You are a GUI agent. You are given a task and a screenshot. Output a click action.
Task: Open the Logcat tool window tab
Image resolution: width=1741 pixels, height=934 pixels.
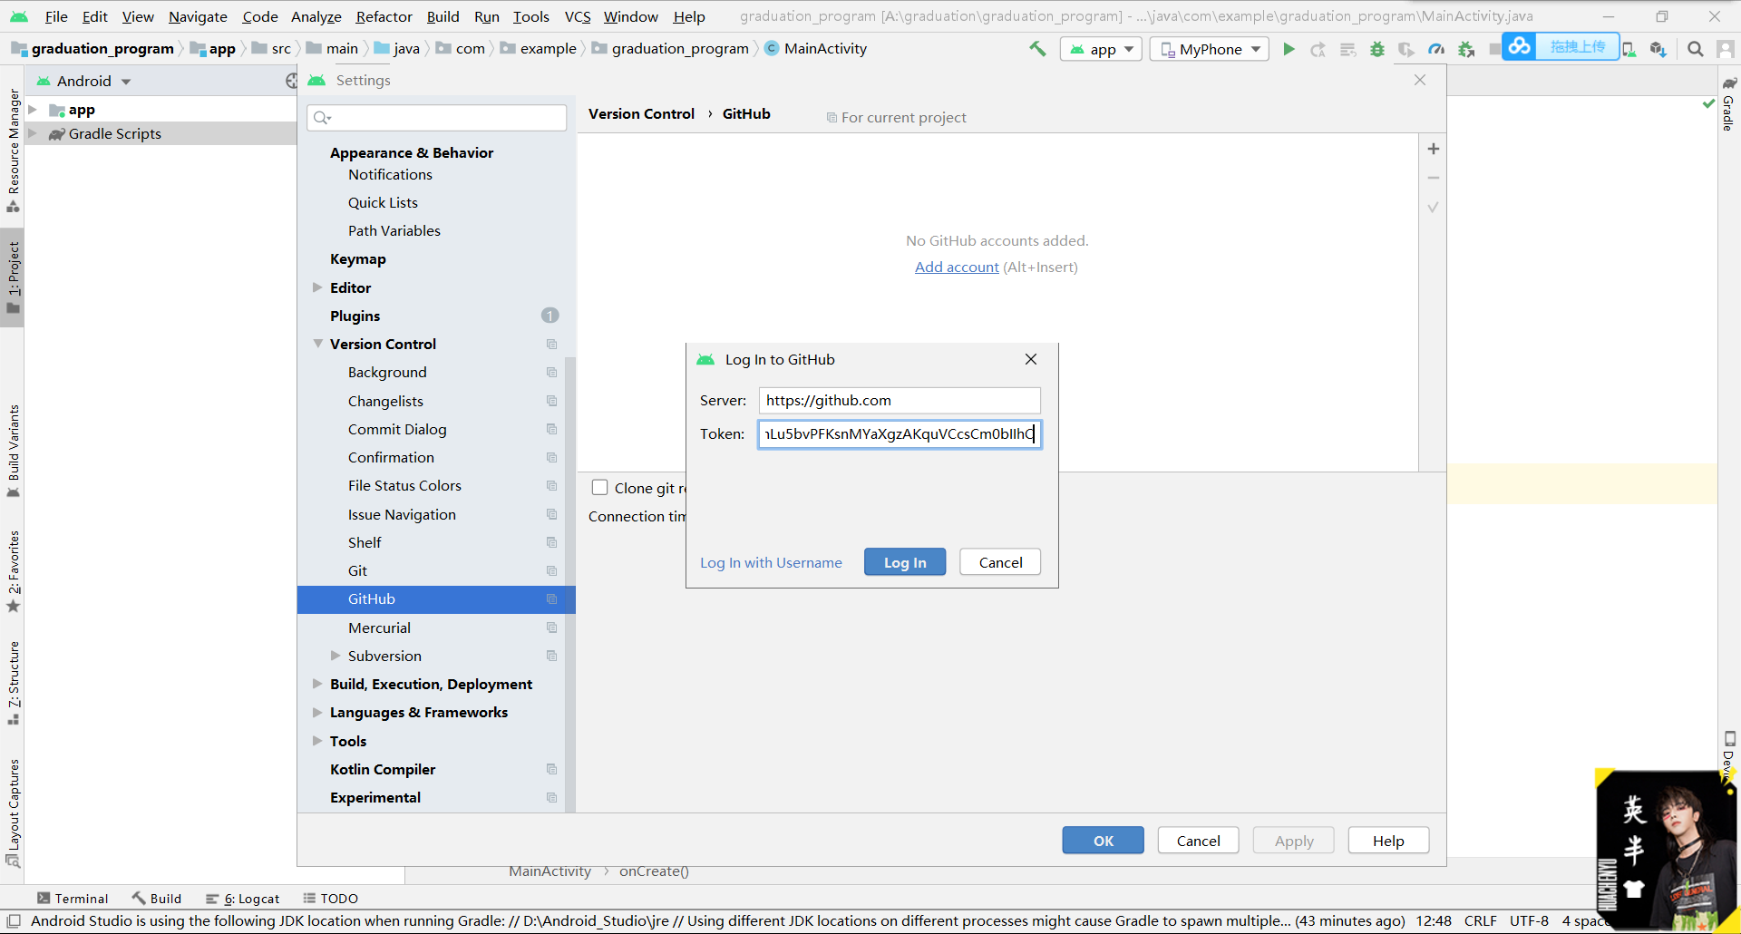pyautogui.click(x=242, y=899)
